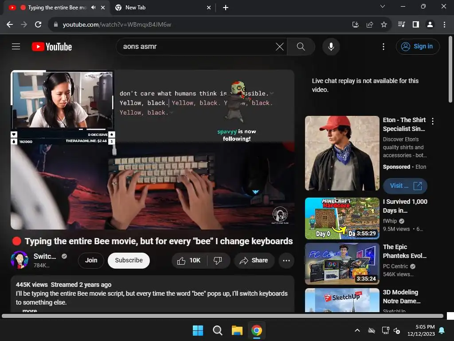Screen dimensions: 454x341
Task: Go to YouTube home via logo
Action: [52, 47]
